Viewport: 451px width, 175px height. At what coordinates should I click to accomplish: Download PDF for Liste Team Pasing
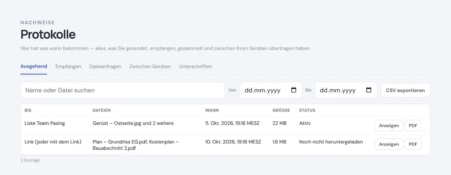[413, 125]
